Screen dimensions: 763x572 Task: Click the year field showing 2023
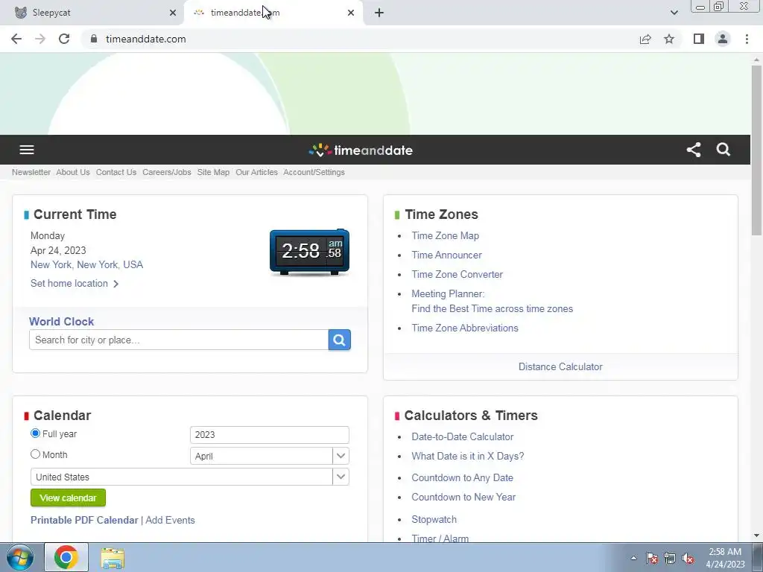point(269,435)
